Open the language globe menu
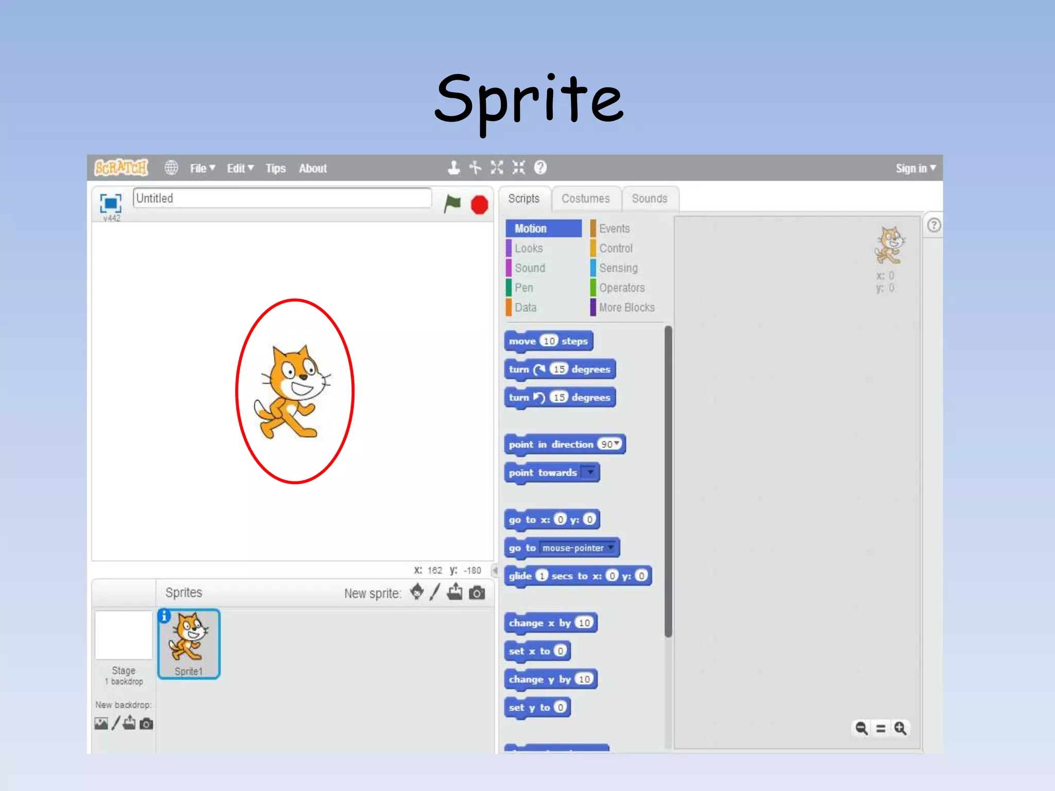 (x=171, y=168)
